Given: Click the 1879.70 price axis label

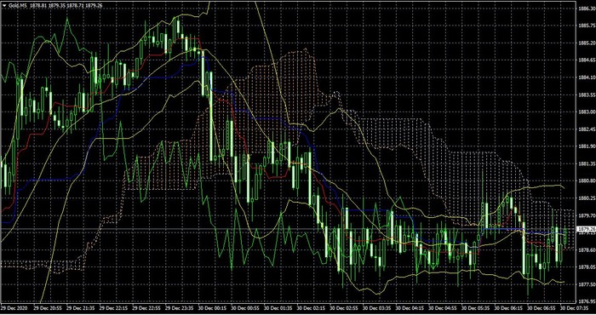Looking at the screenshot, I should [587, 215].
